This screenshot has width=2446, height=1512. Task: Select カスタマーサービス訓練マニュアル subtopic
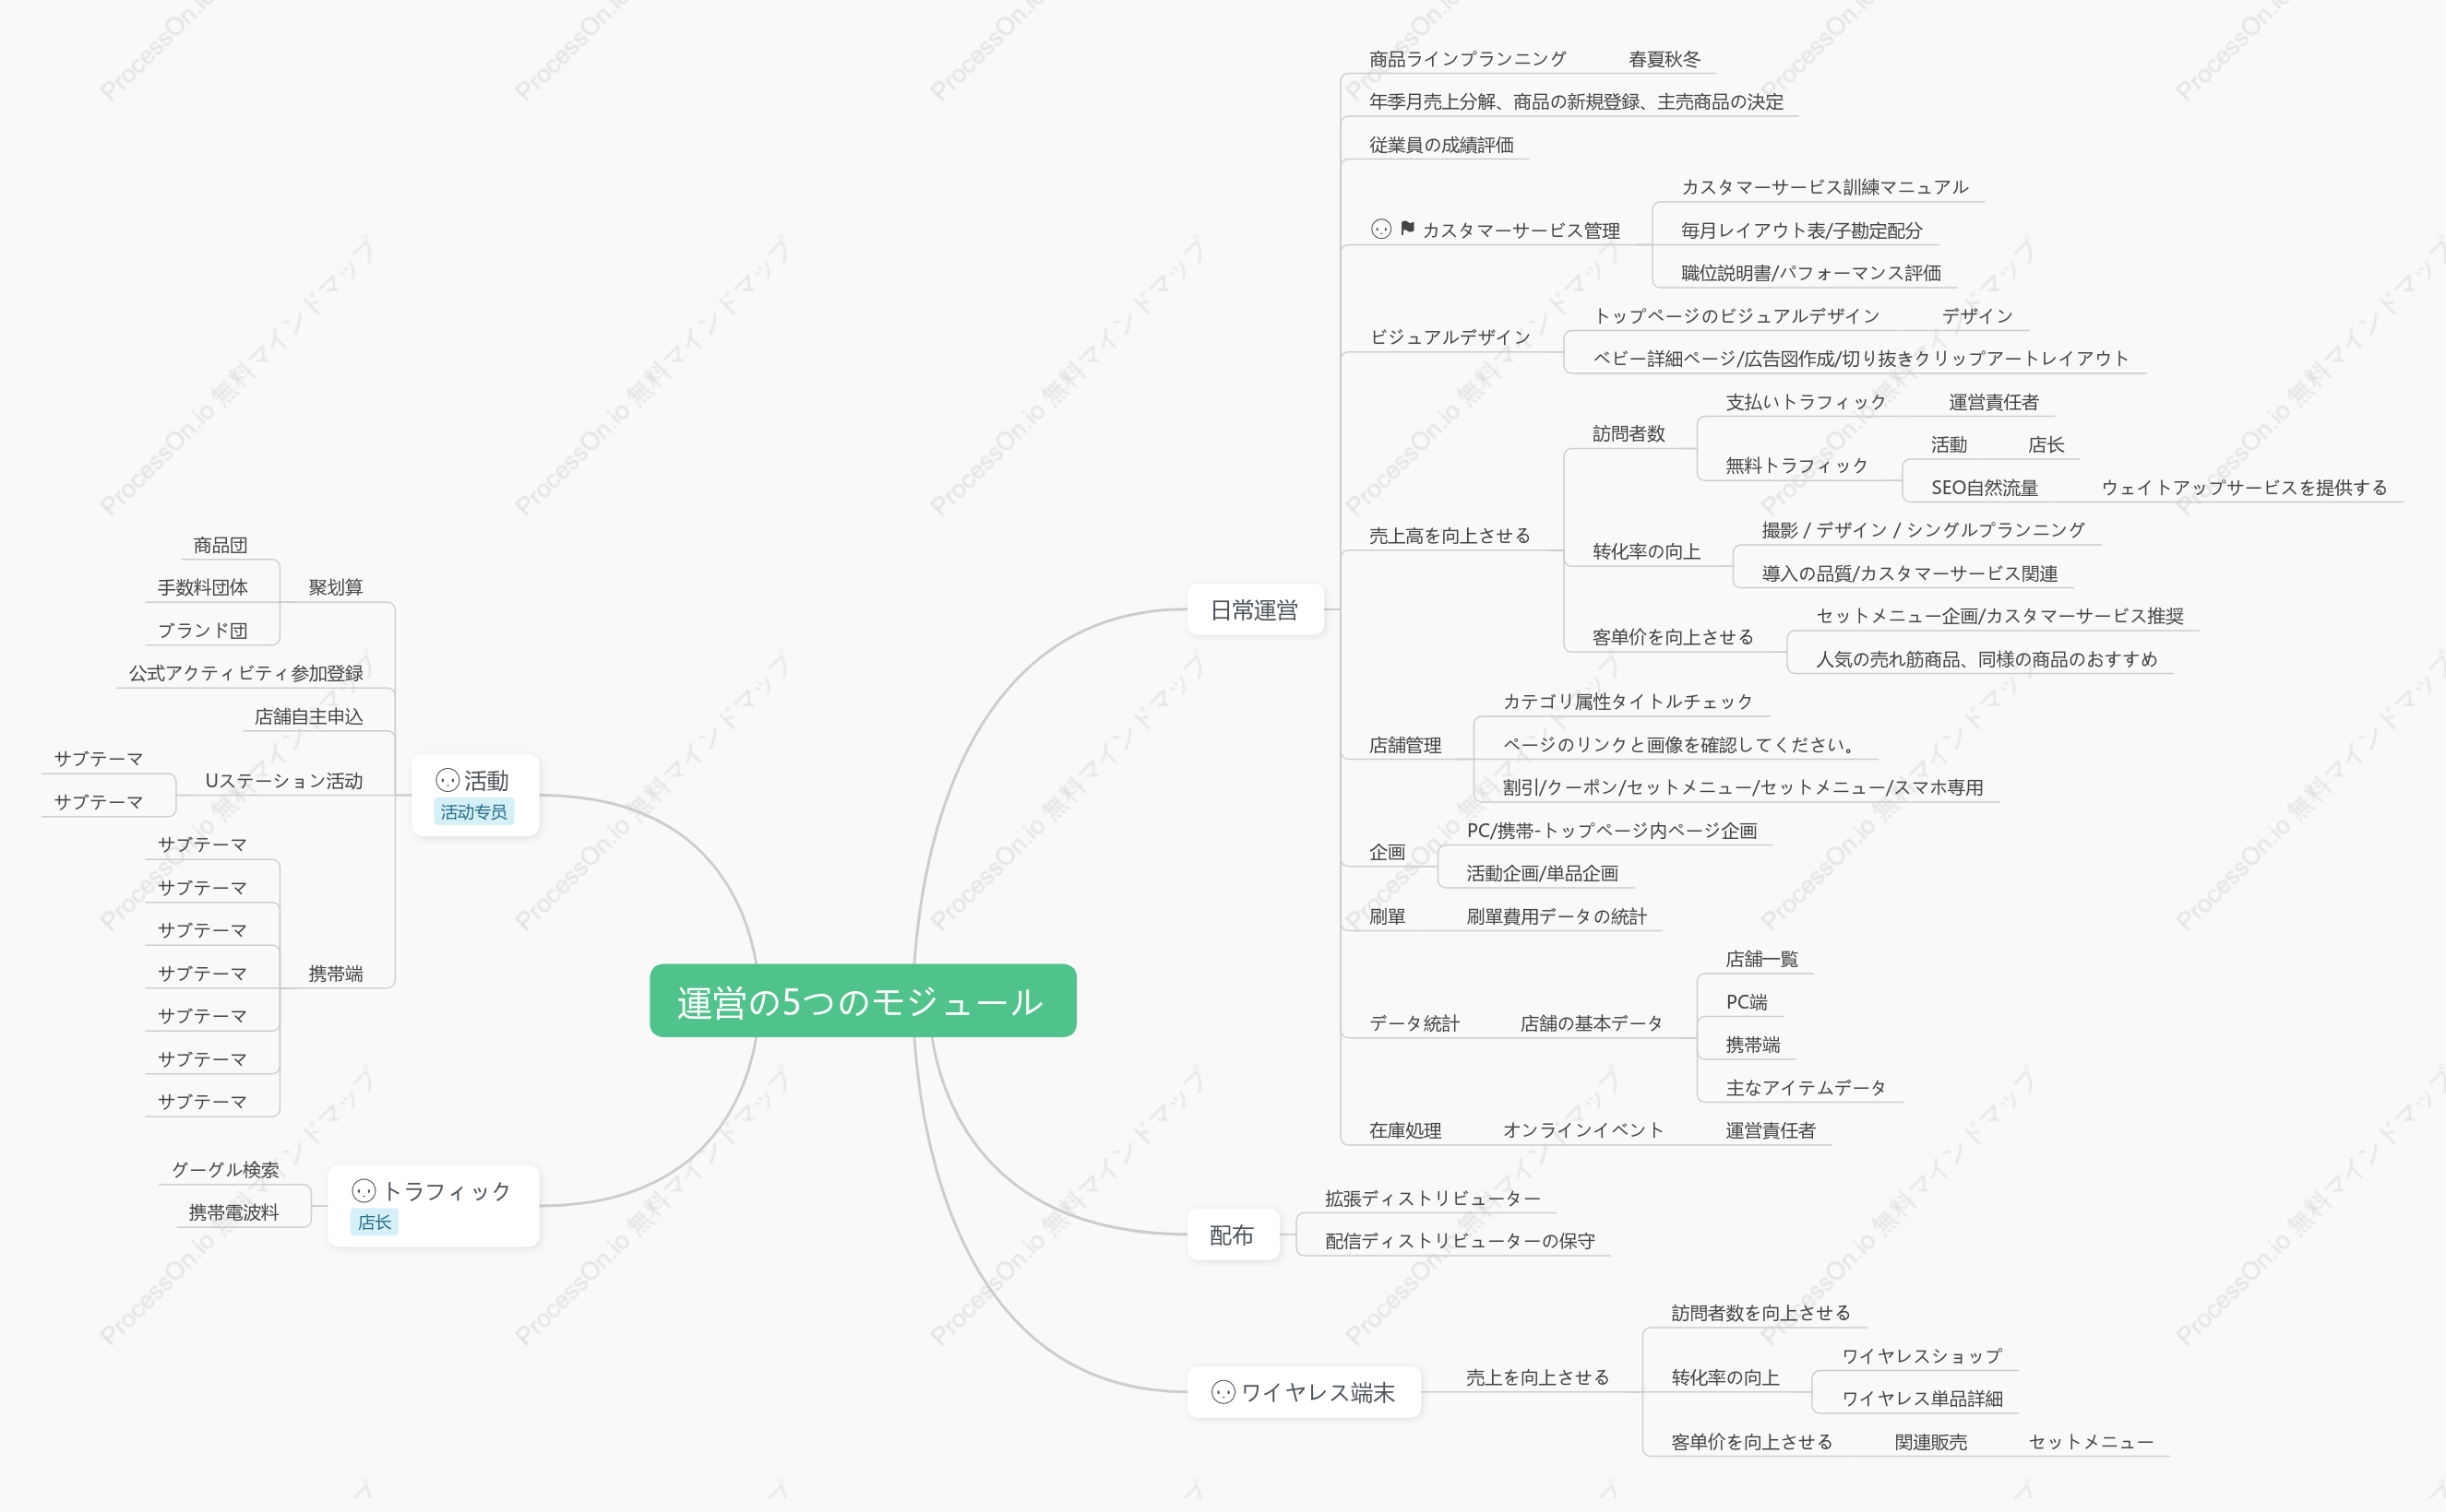1823,187
